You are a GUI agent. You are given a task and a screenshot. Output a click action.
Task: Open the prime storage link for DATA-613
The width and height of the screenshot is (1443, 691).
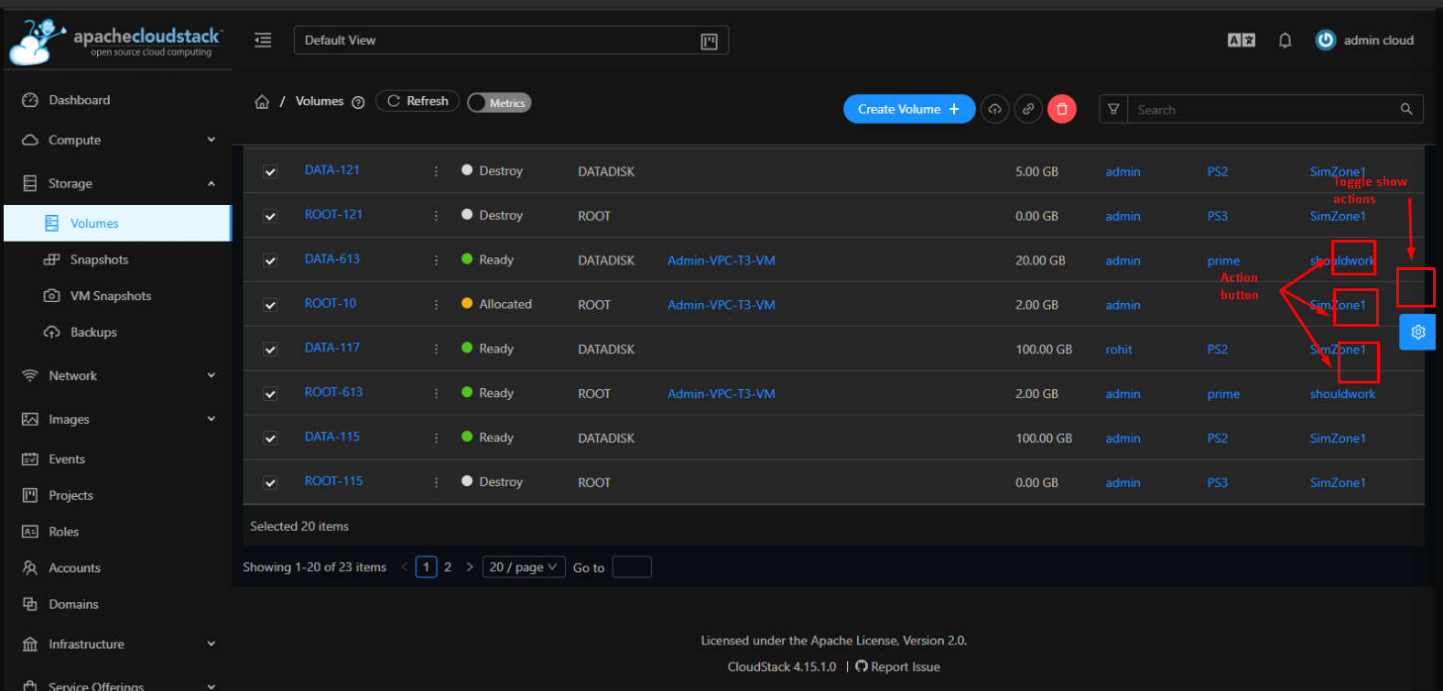1223,261
